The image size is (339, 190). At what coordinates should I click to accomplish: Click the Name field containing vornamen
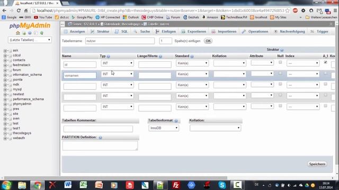[x=80, y=75]
